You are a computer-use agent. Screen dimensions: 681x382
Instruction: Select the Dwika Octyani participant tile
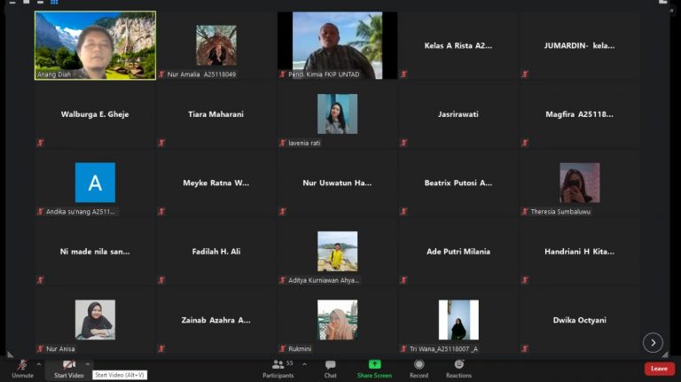(579, 320)
